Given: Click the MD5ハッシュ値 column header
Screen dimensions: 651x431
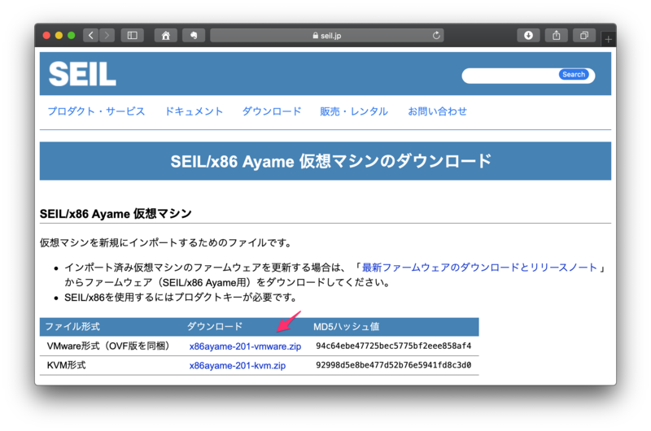Looking at the screenshot, I should 347,327.
